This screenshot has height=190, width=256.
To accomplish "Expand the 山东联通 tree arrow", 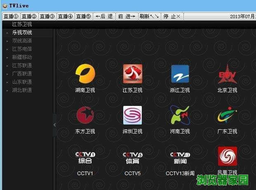I will click(7, 82).
